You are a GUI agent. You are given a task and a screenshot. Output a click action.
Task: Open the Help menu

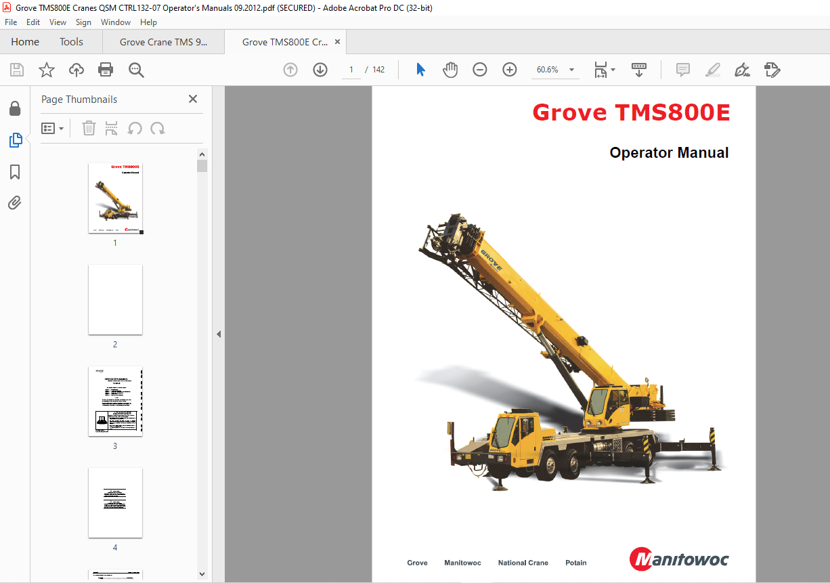[148, 22]
